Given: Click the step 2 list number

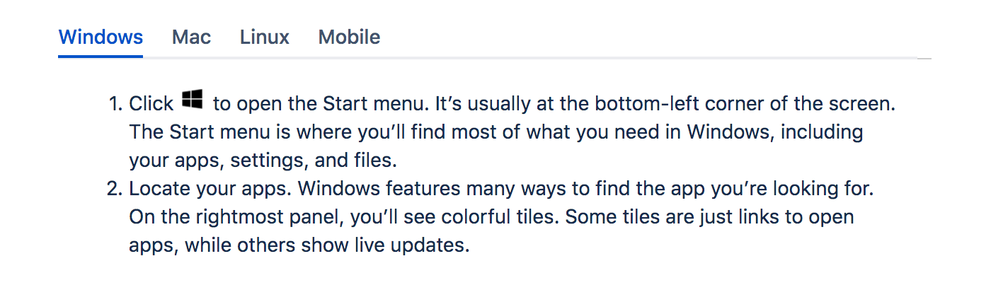Looking at the screenshot, I should (115, 189).
